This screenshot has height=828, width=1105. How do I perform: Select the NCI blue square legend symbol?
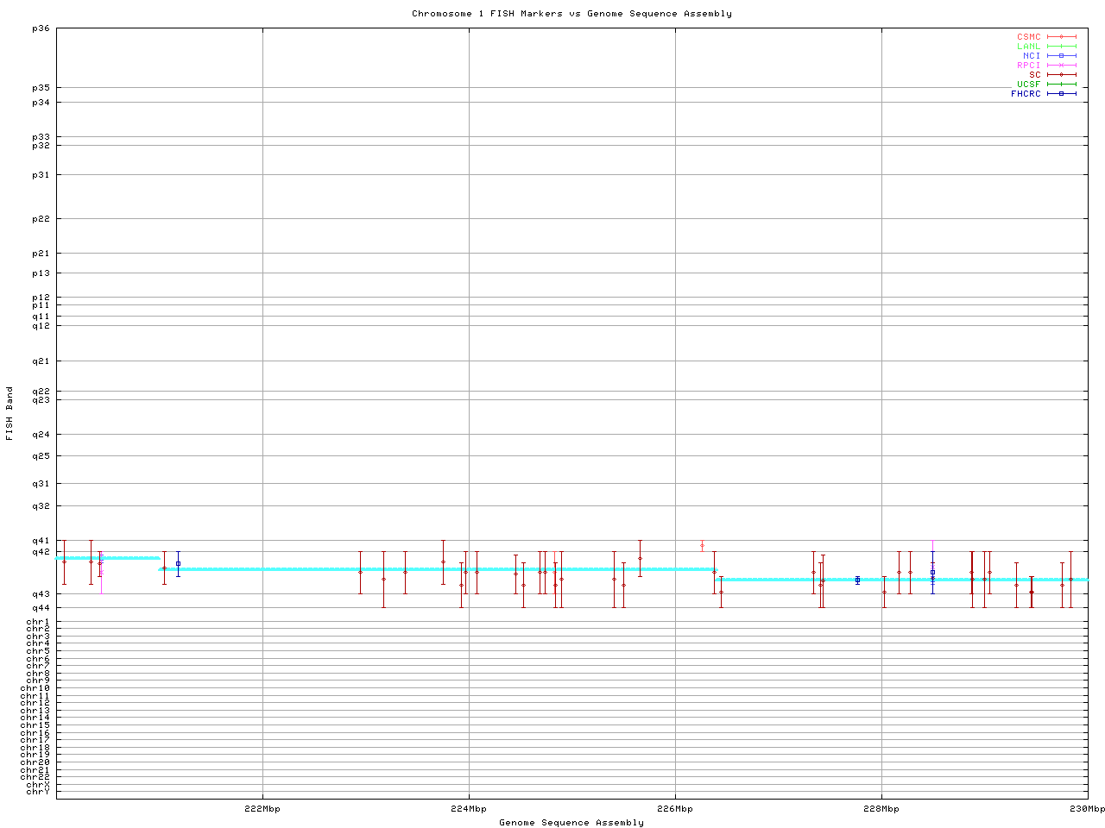(x=1061, y=56)
